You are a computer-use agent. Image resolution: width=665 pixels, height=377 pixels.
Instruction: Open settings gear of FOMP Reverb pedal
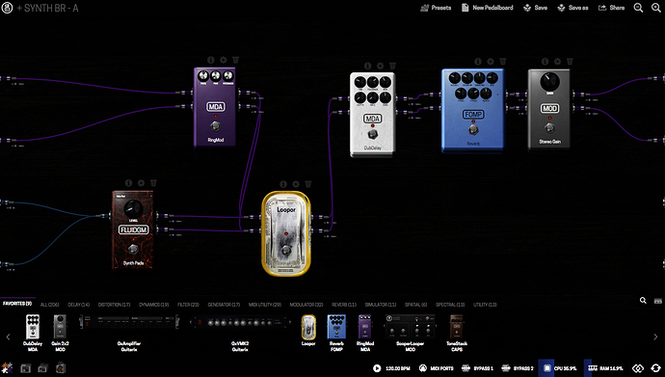point(491,62)
